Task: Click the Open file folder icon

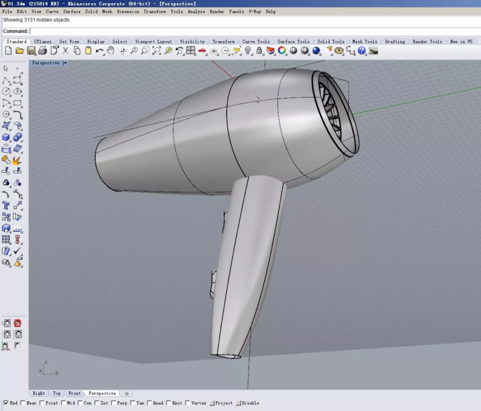Action: 20,51
